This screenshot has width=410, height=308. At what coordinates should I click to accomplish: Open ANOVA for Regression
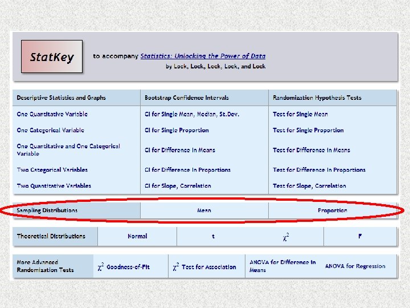[355, 266]
